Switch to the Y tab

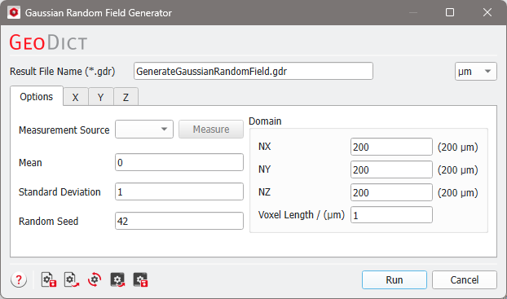100,97
